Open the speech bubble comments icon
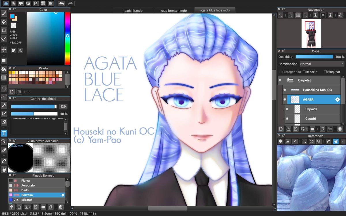 pyautogui.click(x=21, y=3)
